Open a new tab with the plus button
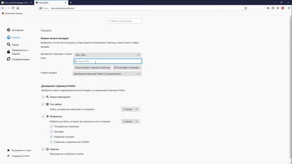 (x=71, y=3)
